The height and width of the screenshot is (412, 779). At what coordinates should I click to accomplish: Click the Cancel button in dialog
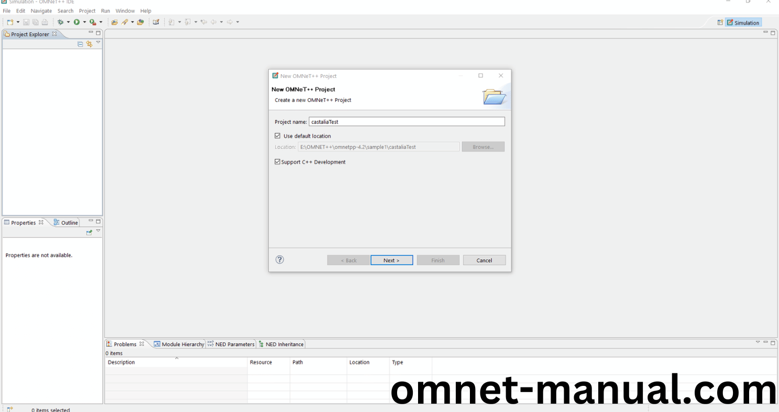click(x=485, y=260)
